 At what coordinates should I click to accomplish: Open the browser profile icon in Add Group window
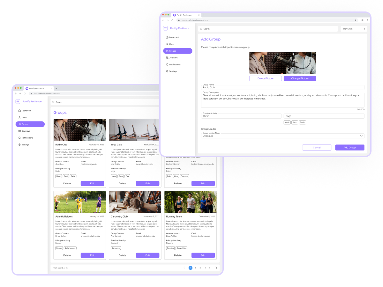tap(363, 20)
